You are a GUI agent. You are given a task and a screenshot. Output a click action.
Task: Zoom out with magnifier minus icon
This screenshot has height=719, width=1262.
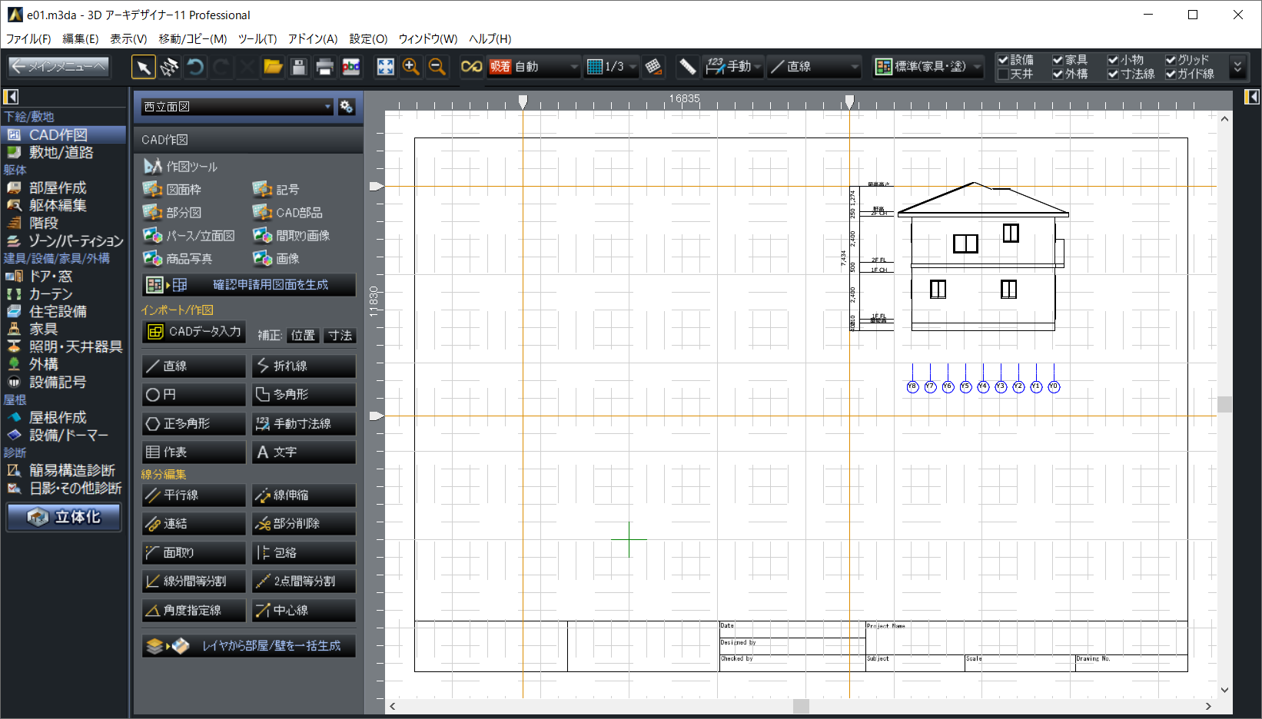(437, 68)
